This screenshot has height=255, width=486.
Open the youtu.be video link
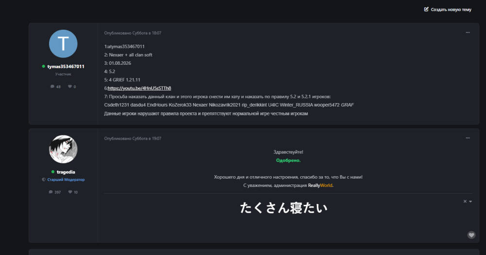pyautogui.click(x=139, y=88)
